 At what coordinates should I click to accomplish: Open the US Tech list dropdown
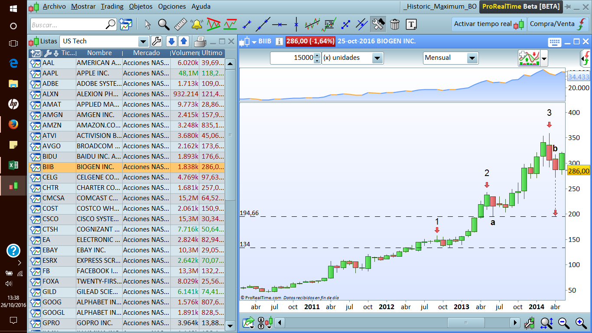pos(143,42)
